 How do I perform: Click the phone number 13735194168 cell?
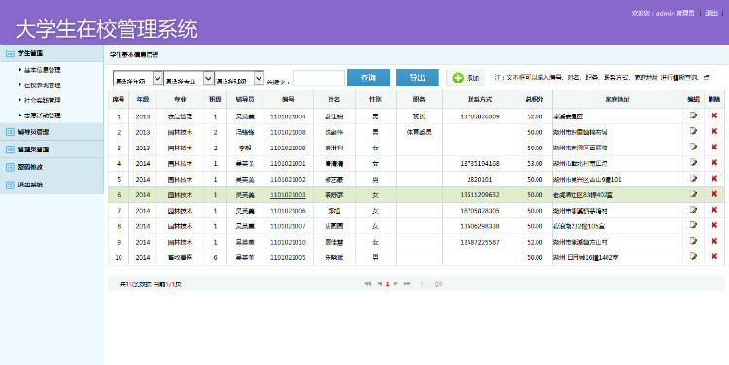[x=480, y=163]
